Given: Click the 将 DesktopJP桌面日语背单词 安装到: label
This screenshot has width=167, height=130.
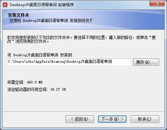Looking at the screenshot, I should coord(40,55).
